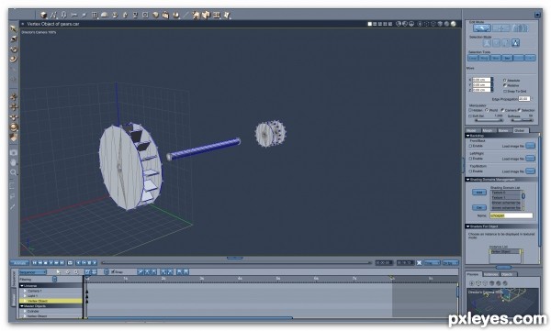
Task: Open the Preview tab in lower right panel
Action: tap(473, 274)
